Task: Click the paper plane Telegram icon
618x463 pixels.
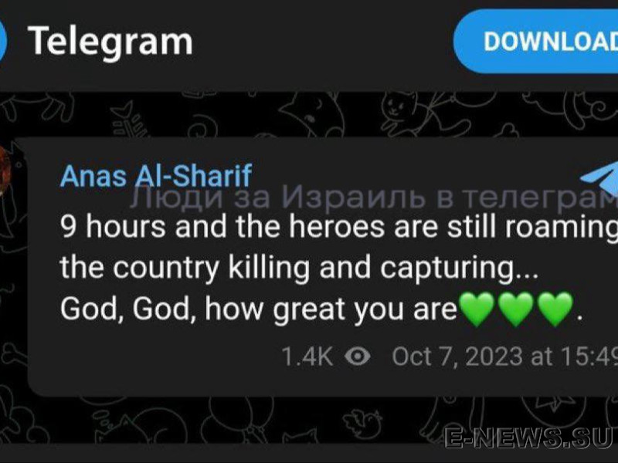Action: (599, 178)
